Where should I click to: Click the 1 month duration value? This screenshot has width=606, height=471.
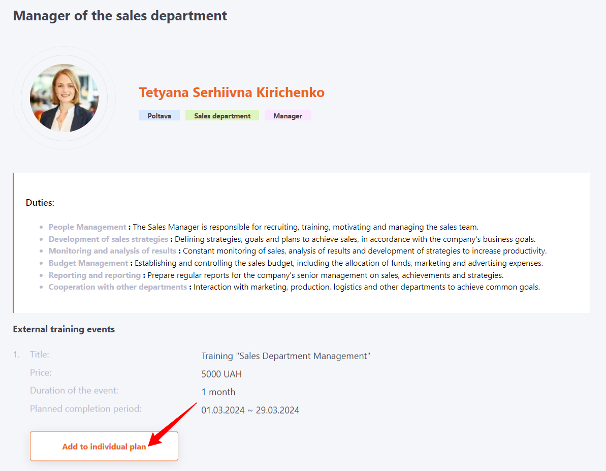point(218,392)
